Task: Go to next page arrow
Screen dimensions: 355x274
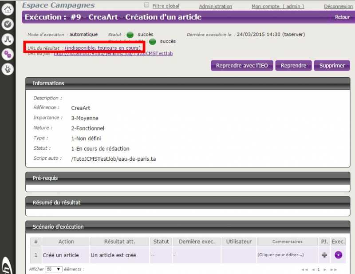Action: pyautogui.click(x=326, y=270)
